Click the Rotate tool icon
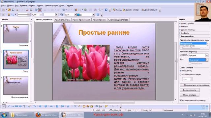This screenshot has height=118, width=211. (97, 106)
